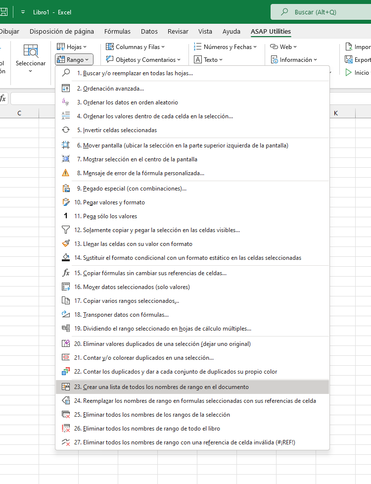This screenshot has width=371, height=484.
Task: Select column K header
Action: (336, 113)
